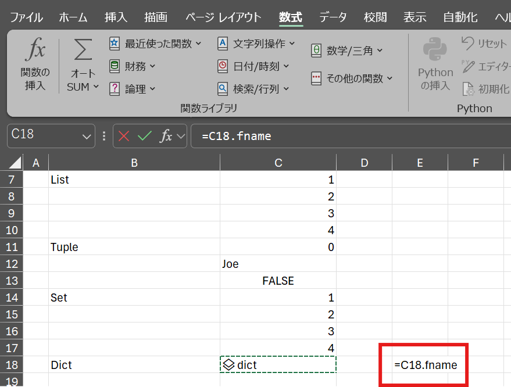
Task: Click the cell containing FALSE
Action: [278, 281]
